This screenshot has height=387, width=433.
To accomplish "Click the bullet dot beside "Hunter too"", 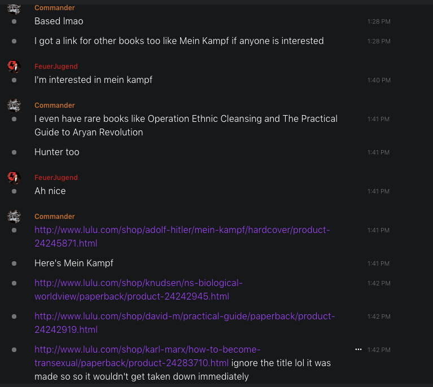I will tap(14, 152).
